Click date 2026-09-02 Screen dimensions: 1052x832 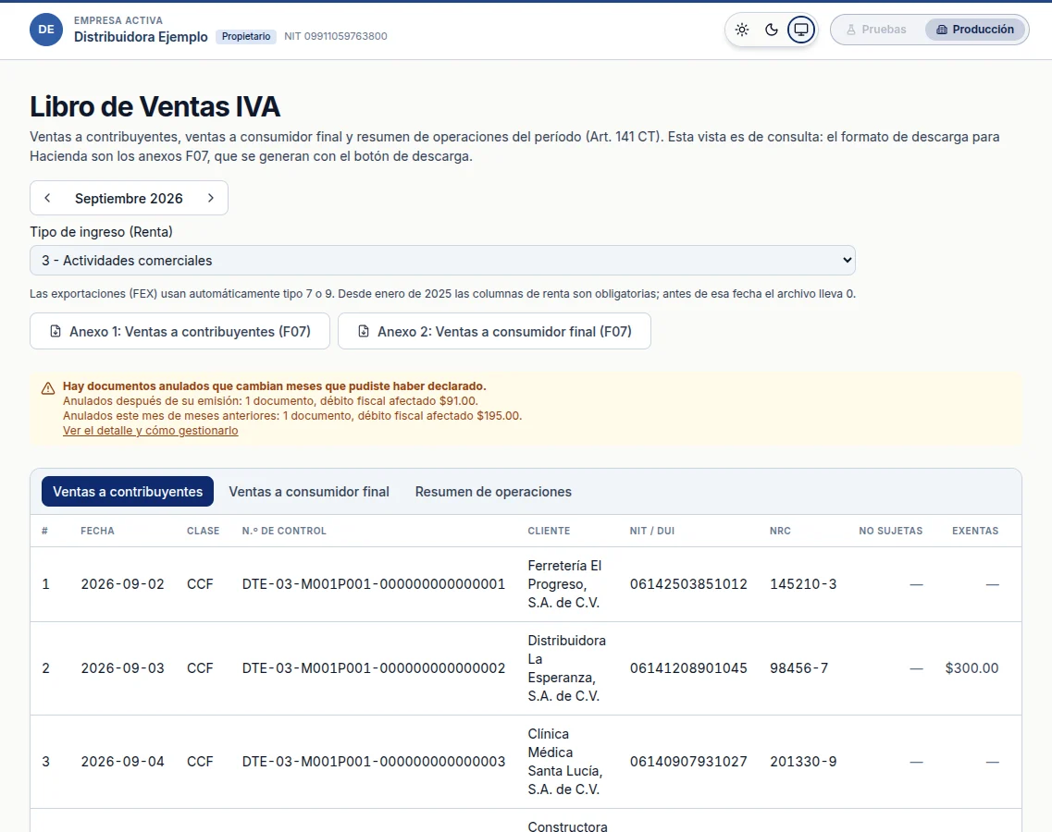[123, 584]
